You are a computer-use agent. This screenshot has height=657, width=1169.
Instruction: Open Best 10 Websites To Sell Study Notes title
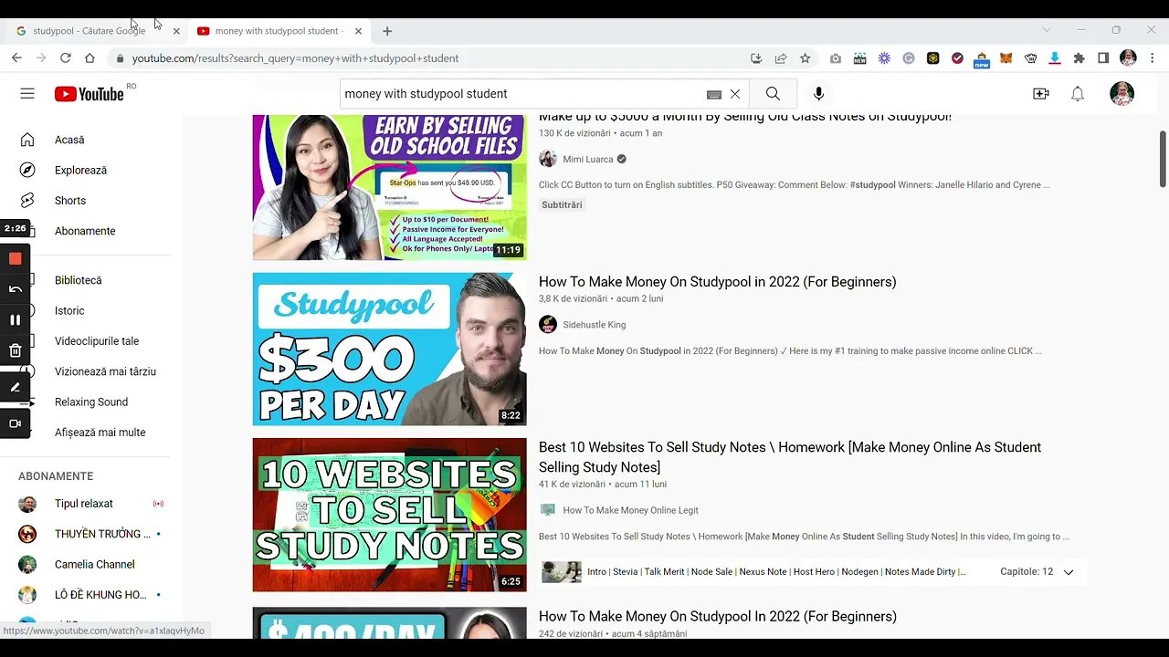(790, 457)
